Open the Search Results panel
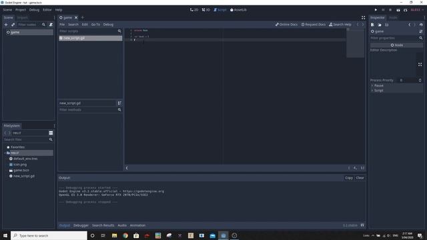The width and height of the screenshot is (427, 240). click(x=103, y=225)
